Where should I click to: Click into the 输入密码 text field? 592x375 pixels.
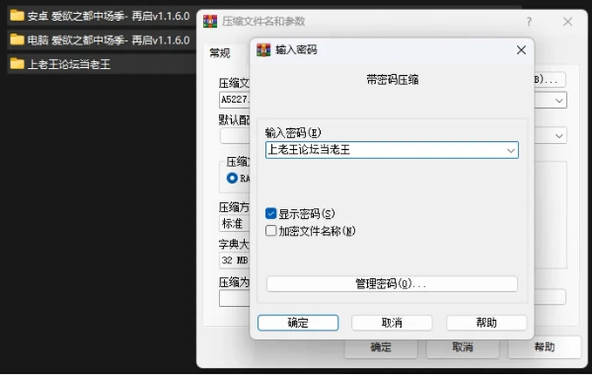[x=385, y=150]
